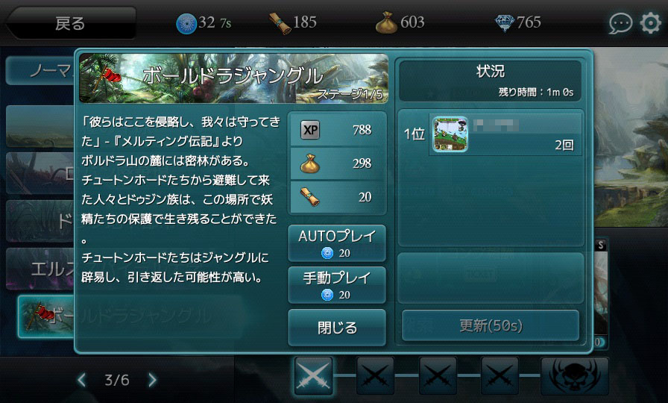
Task: Start 手動プレイ for 20 energy
Action: [x=337, y=285]
